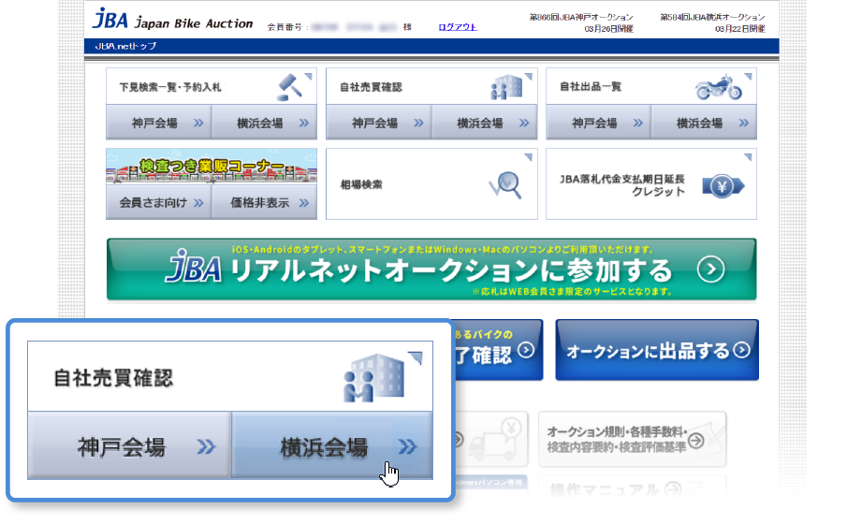
Task: Click the 検査つき業販コーナー banner image
Action: coord(212,167)
